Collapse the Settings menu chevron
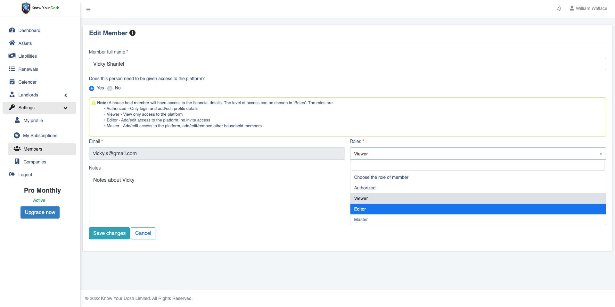Image resolution: width=615 pixels, height=307 pixels. pos(66,108)
